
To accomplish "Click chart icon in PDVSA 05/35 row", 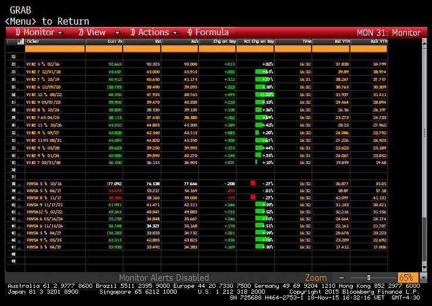I will click(x=21, y=240).
